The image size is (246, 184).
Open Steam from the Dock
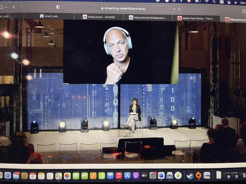[190, 175]
